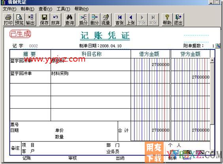Click the 打印 (Print) toolbar icon
Image resolution: width=223 pixels, height=164 pixels.
8,20
